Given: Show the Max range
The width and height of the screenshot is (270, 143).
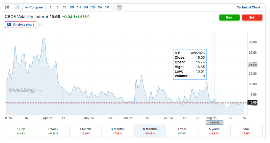Looking at the screenshot, I should [246, 131].
